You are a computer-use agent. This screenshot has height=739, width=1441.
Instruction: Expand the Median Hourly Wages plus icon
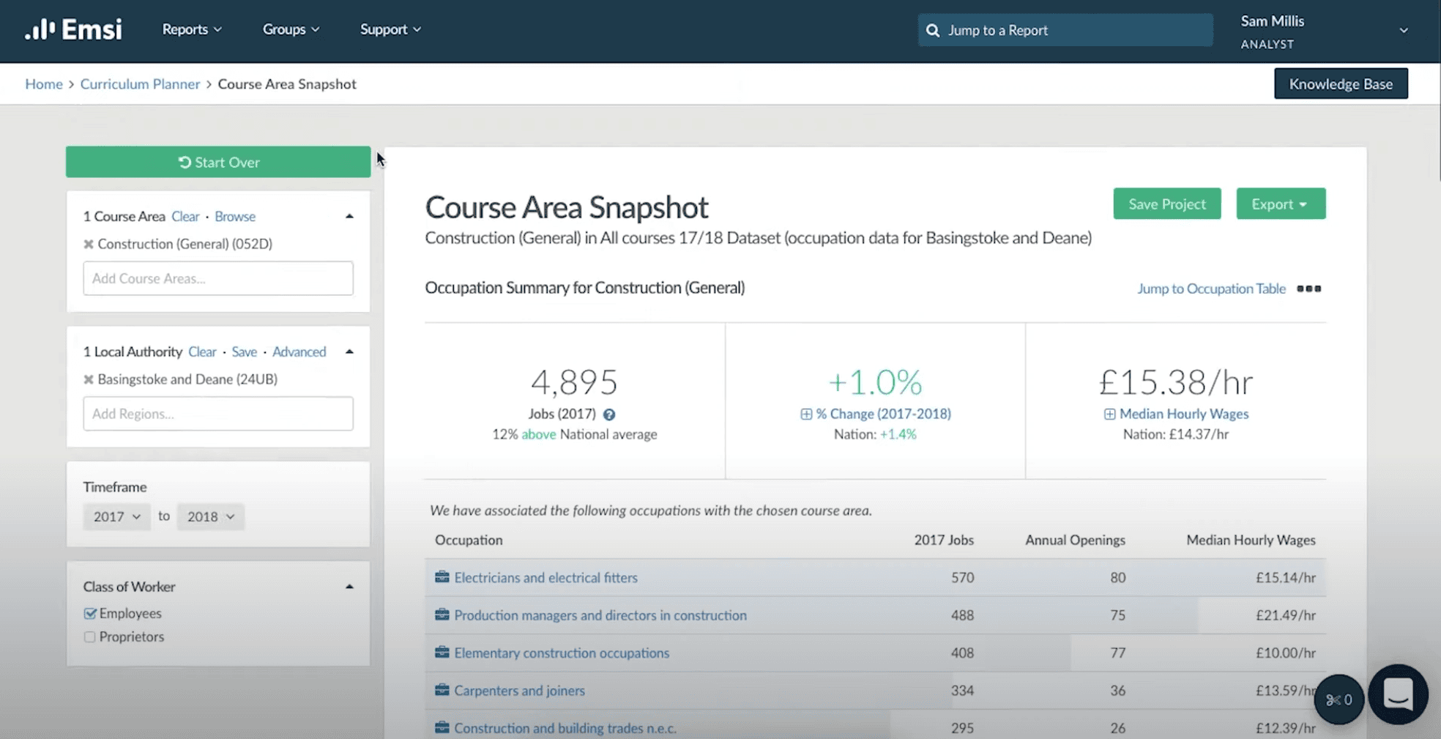[x=1109, y=415]
